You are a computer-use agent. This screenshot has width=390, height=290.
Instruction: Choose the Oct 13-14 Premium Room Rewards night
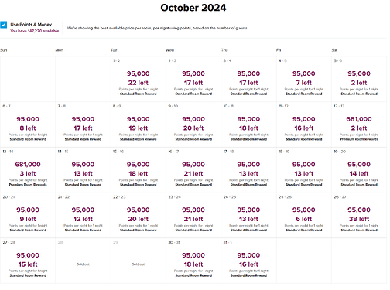point(28,170)
